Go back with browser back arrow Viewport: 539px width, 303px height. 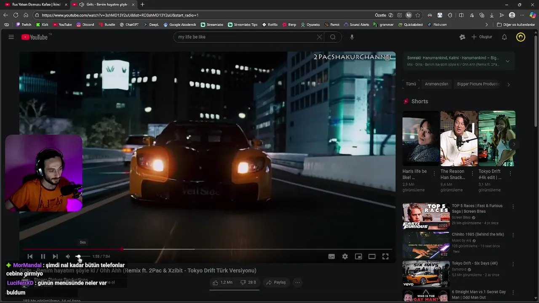coord(5,15)
